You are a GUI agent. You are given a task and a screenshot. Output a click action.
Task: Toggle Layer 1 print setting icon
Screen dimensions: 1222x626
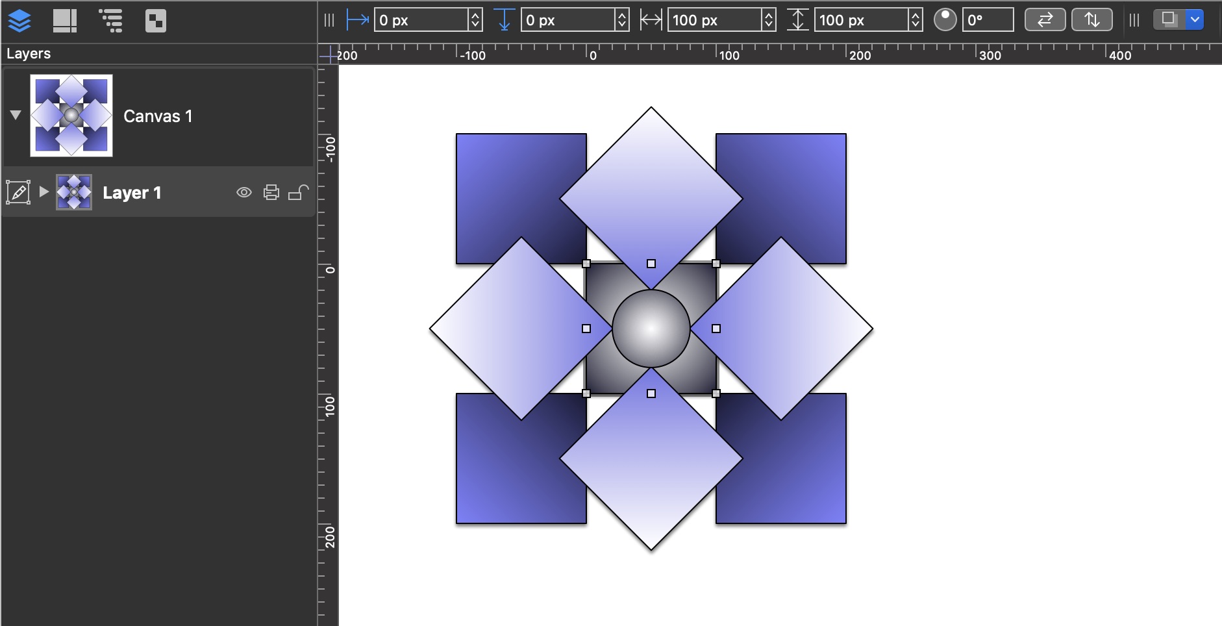pyautogui.click(x=271, y=192)
